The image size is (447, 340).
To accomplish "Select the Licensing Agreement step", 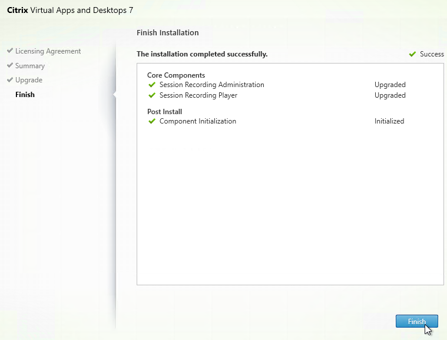I will pos(48,51).
